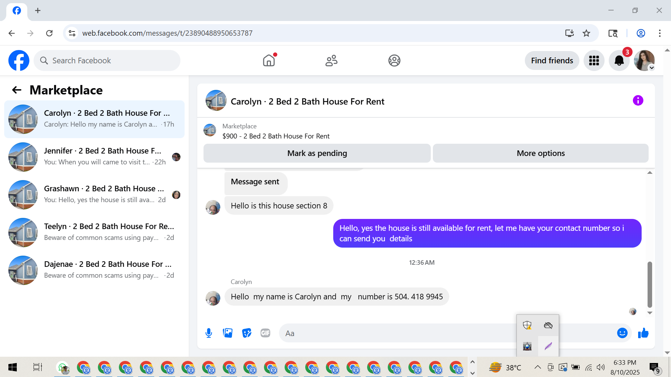The image size is (671, 377).
Task: Open Dajenae conversation in list
Action: tap(94, 270)
